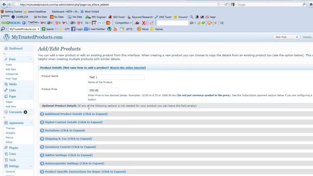The width and height of the screenshot is (313, 176).
Task: Open the Help toolbar menu
Action: tap(211, 17)
